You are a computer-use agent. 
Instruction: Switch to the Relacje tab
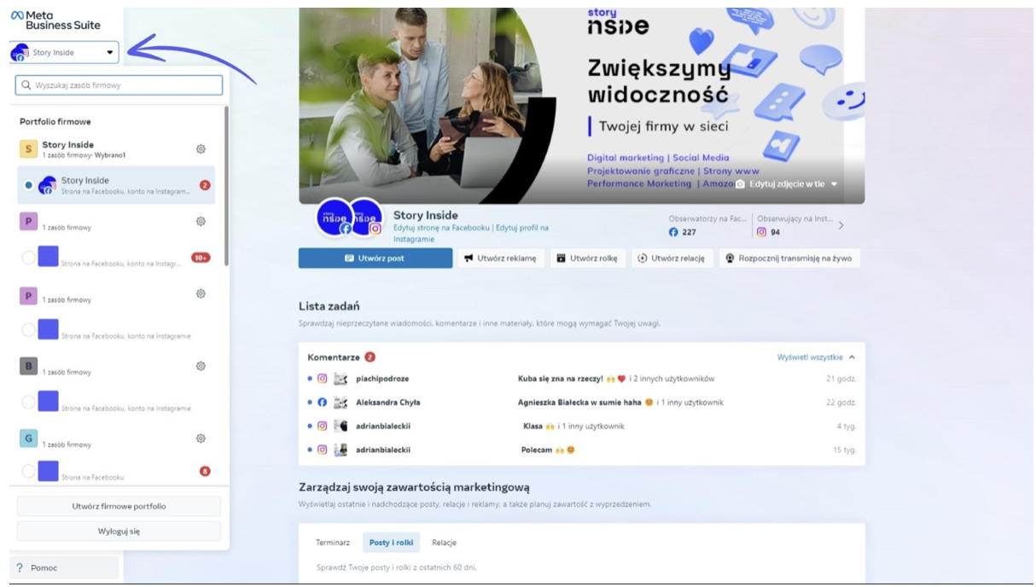click(444, 543)
